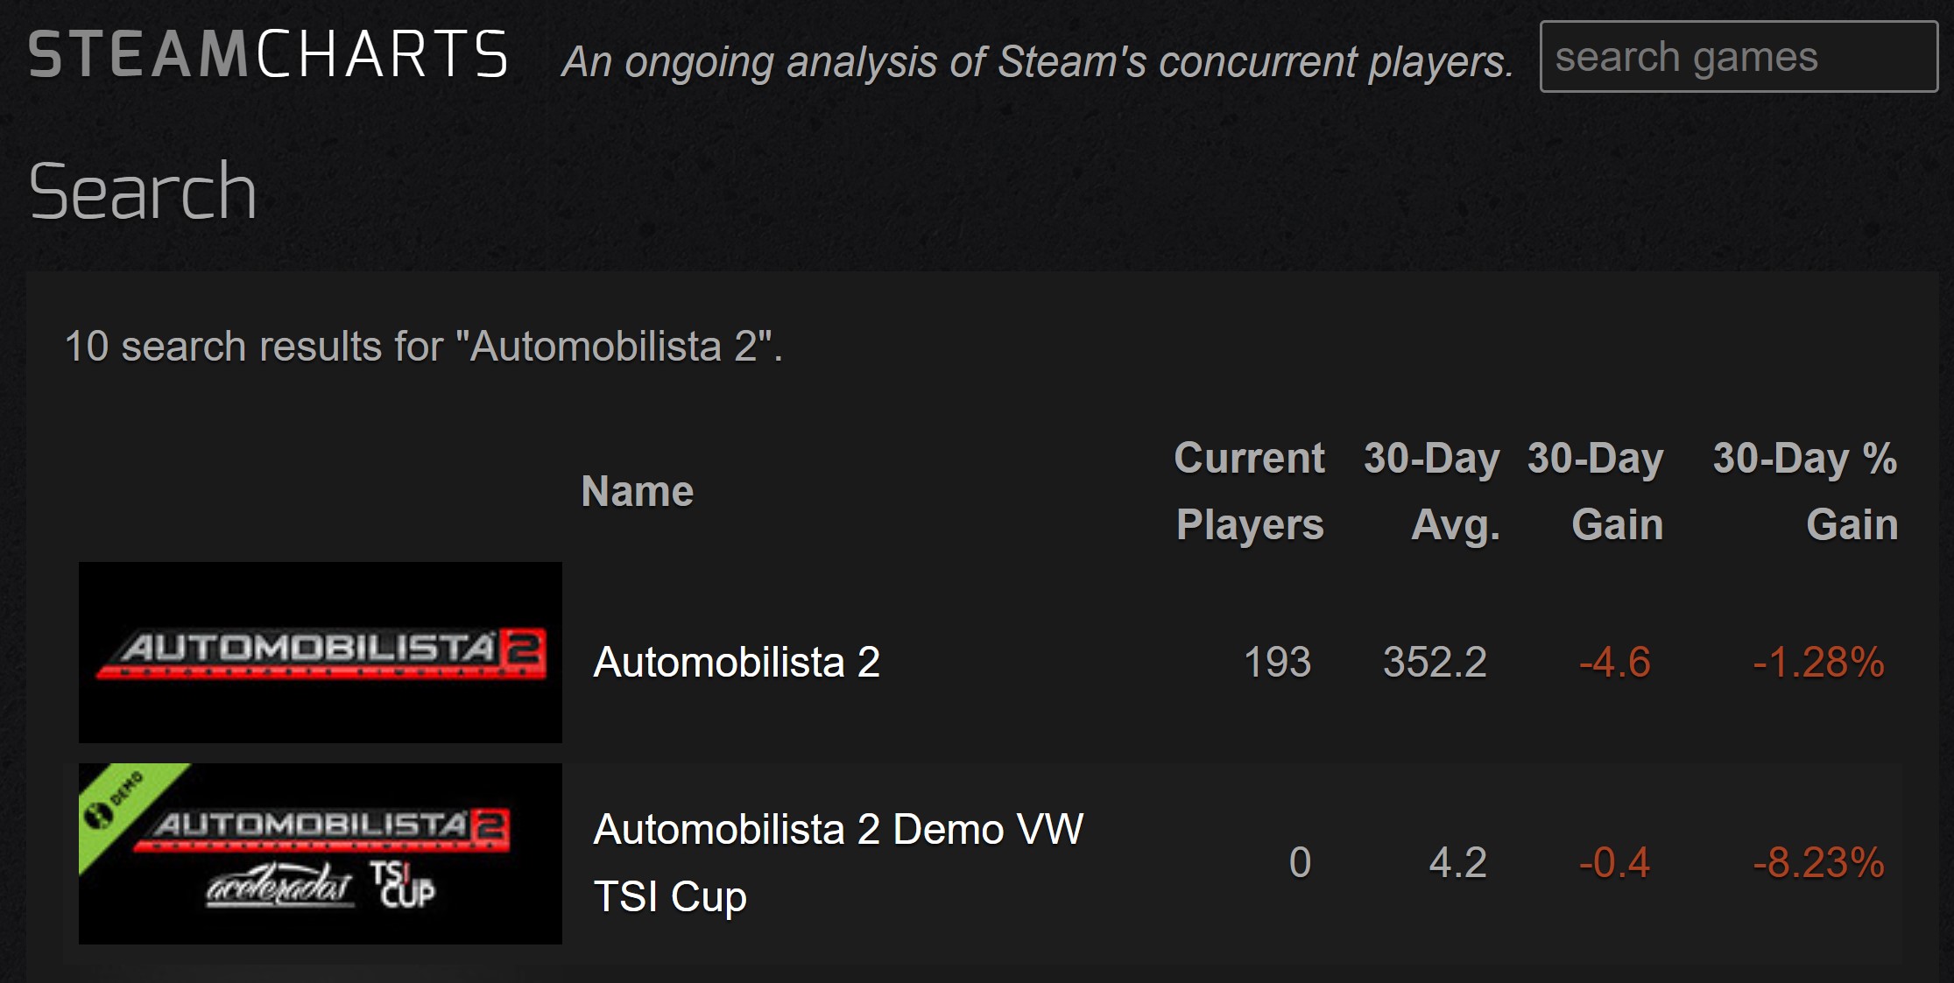This screenshot has height=983, width=1954.
Task: Click the Search page heading
Action: [143, 192]
